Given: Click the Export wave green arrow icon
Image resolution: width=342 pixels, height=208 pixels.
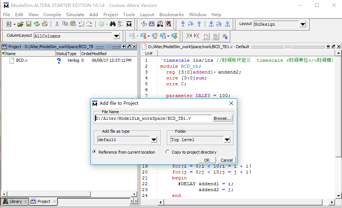Looking at the screenshot, I should (x=174, y=36).
